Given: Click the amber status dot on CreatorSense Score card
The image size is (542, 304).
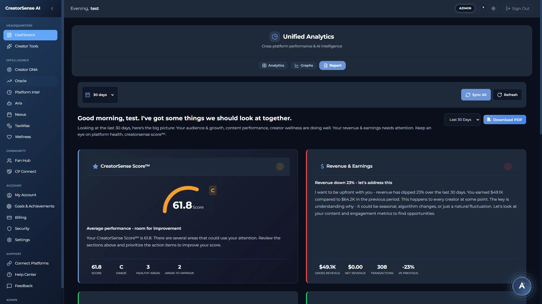Looking at the screenshot, I should pos(280,167).
